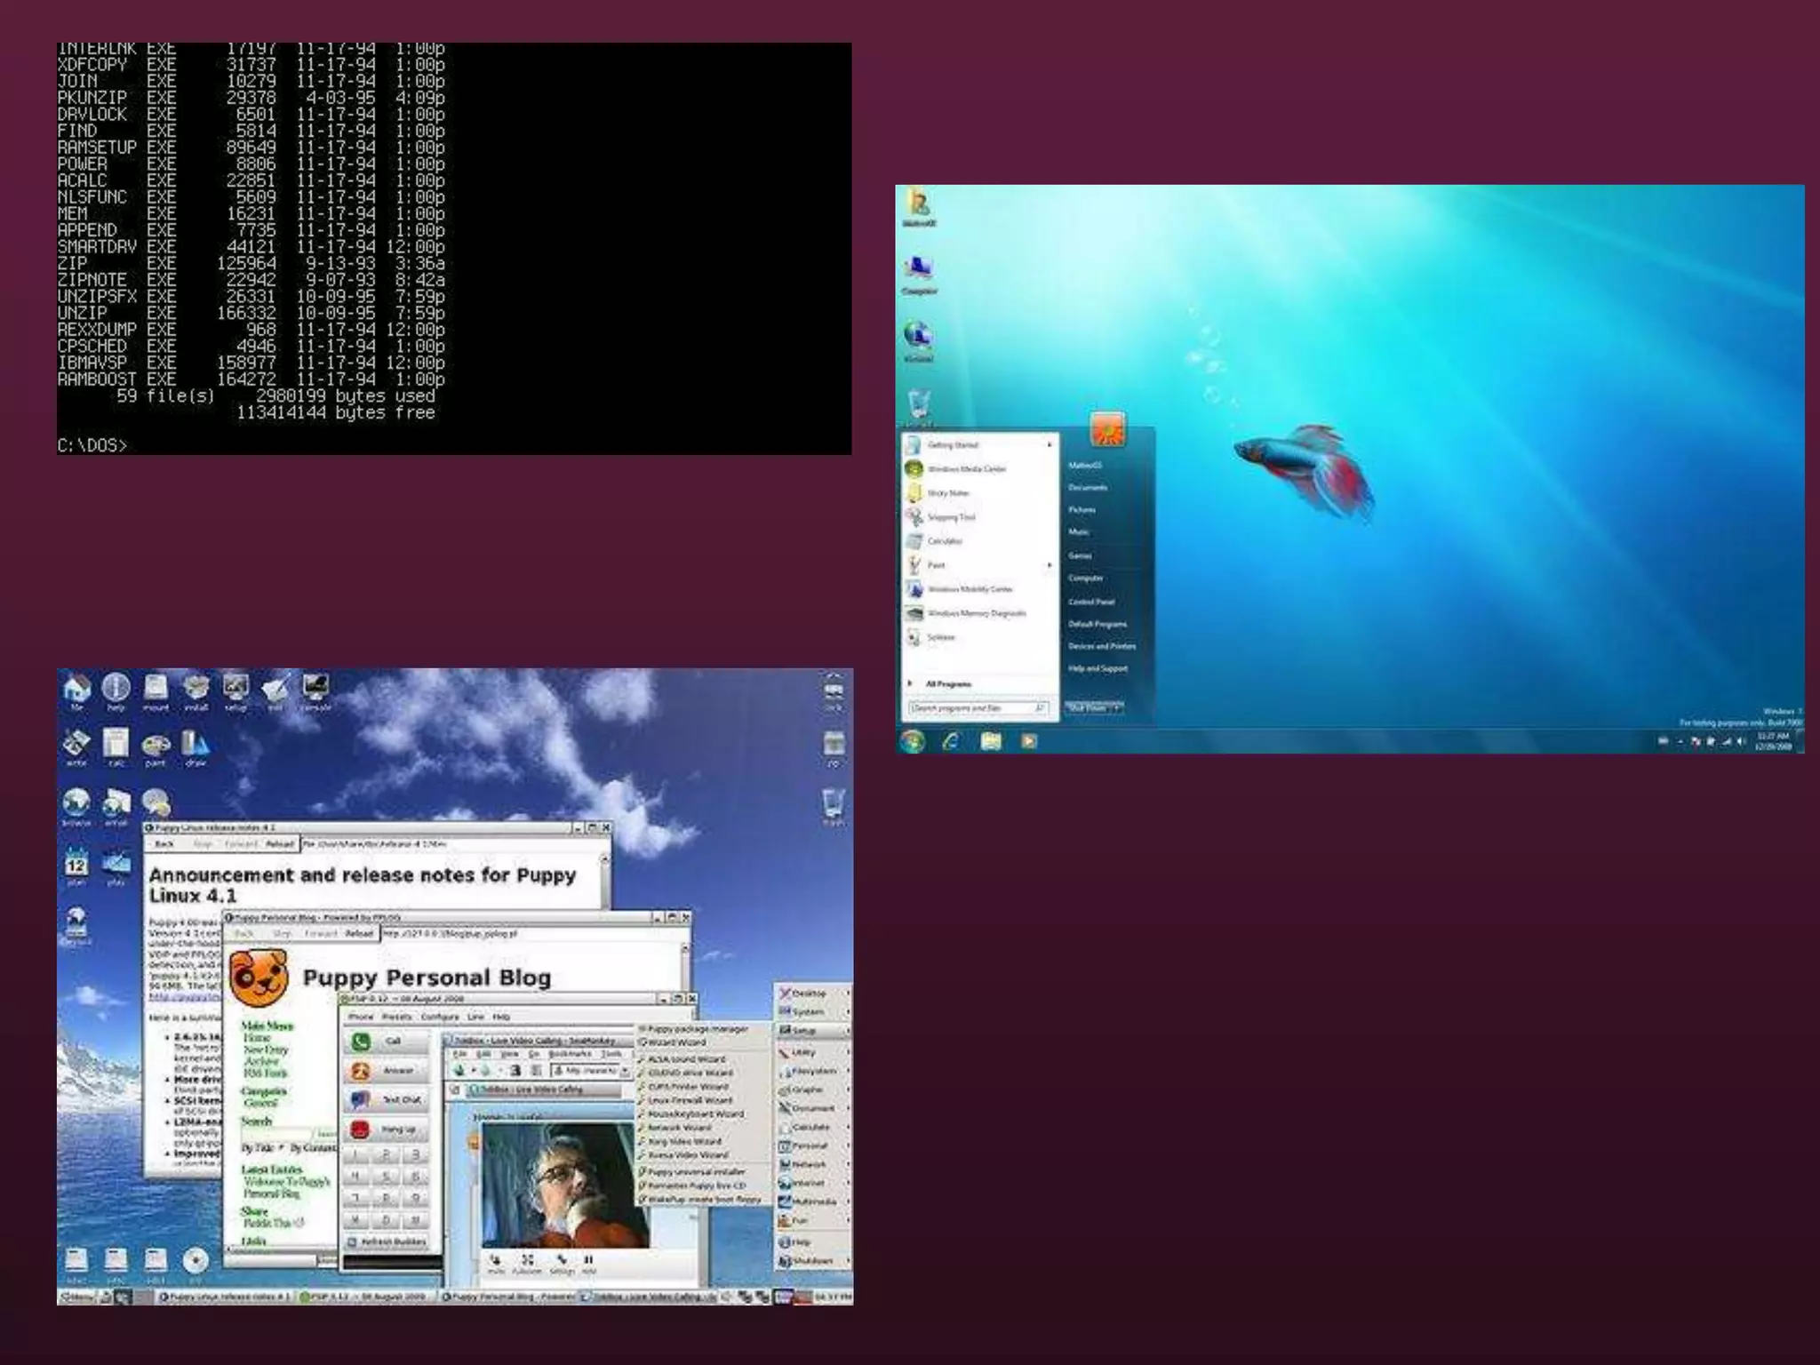Open the Windows Start orb
Image resolution: width=1820 pixels, height=1365 pixels.
(913, 741)
